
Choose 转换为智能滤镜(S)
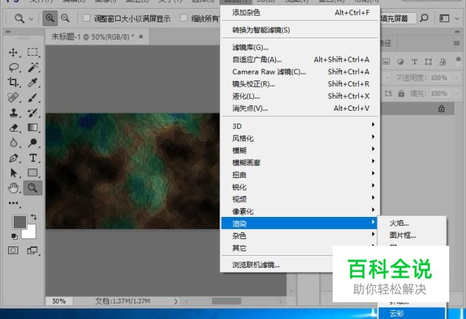click(300, 30)
